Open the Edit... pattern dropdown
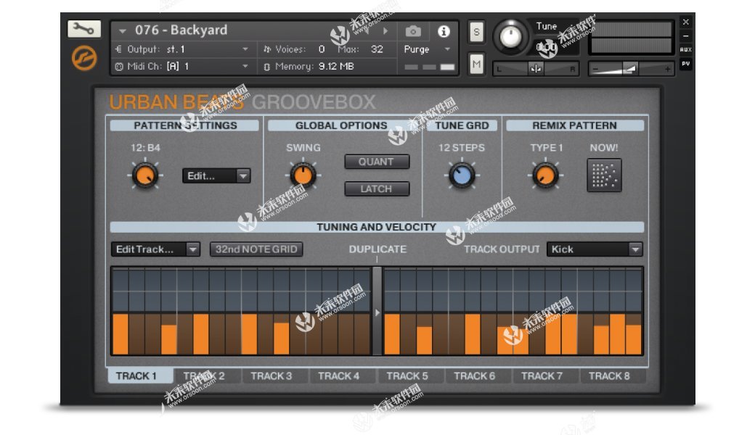The width and height of the screenshot is (755, 435). pyautogui.click(x=216, y=176)
